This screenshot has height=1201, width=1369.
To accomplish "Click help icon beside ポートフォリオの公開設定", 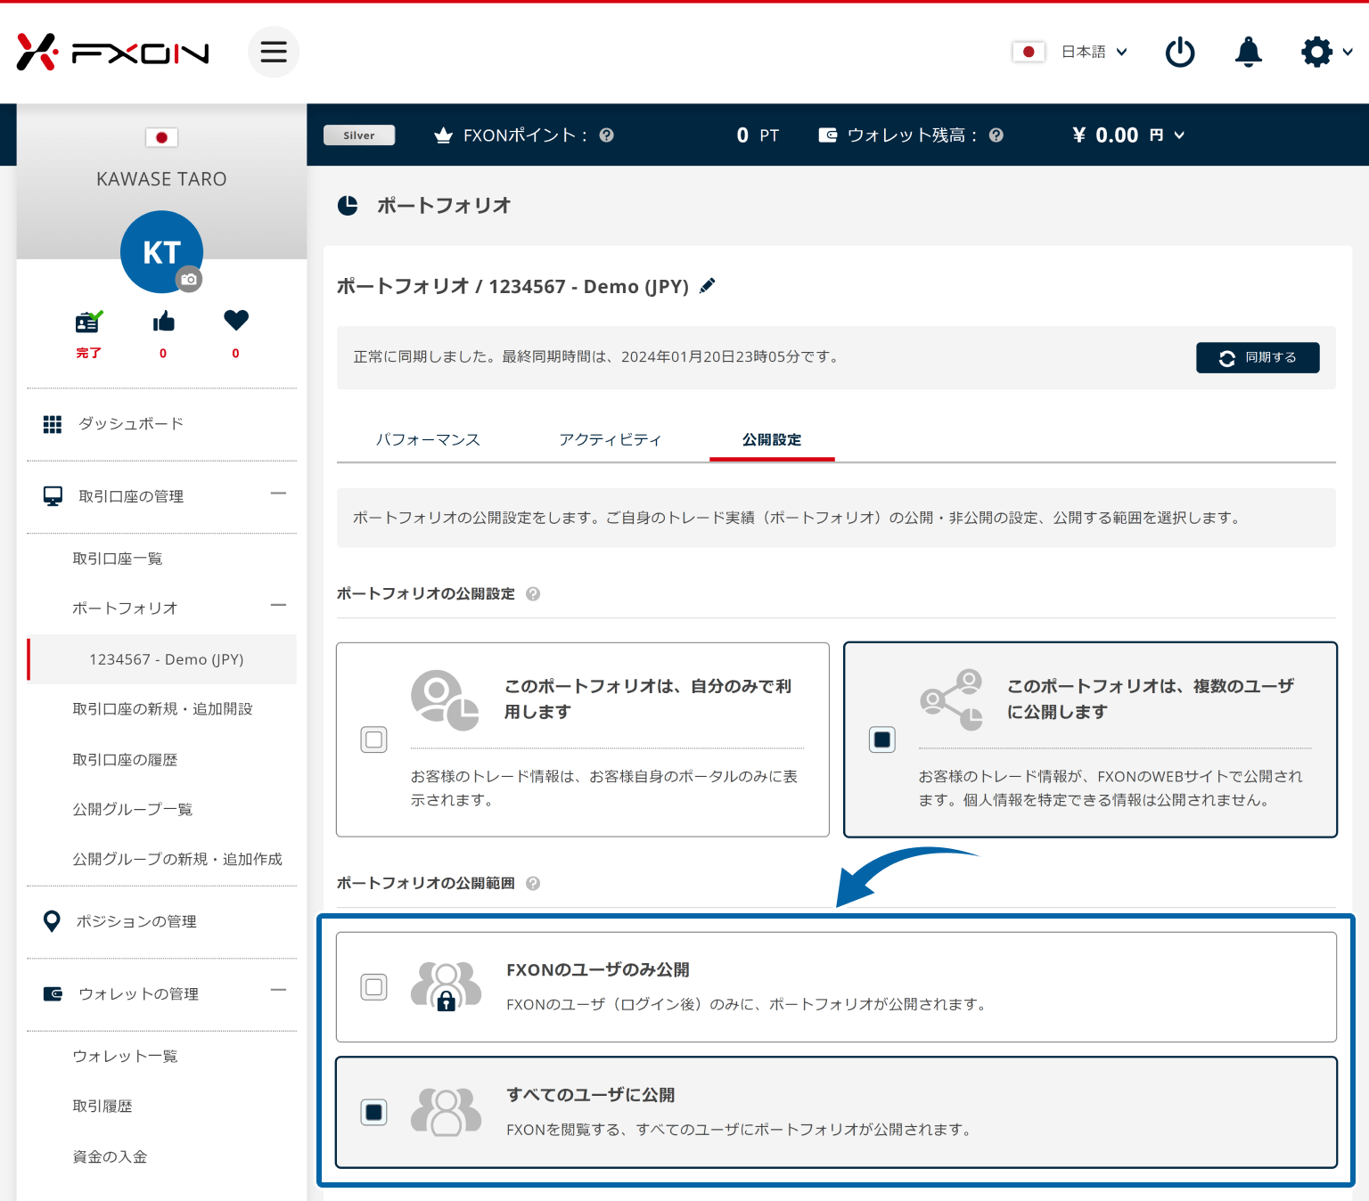I will point(533,594).
